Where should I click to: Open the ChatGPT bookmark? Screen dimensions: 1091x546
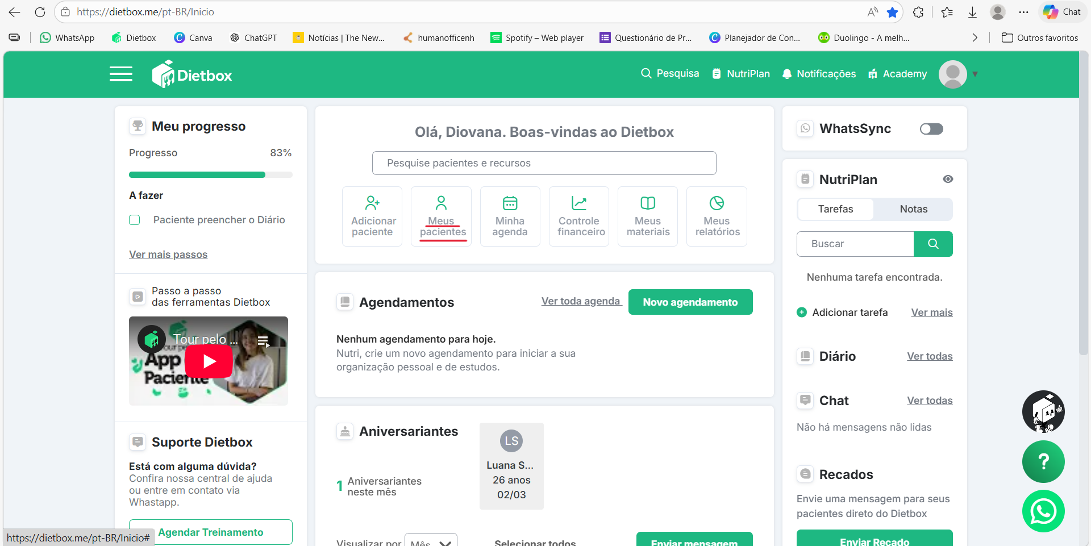pos(253,38)
